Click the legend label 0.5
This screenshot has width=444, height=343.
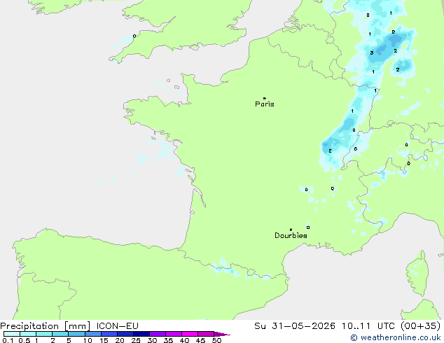[x=25, y=340]
